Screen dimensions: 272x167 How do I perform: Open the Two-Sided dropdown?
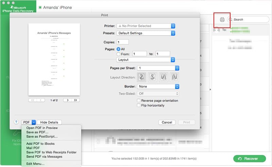coord(158,93)
